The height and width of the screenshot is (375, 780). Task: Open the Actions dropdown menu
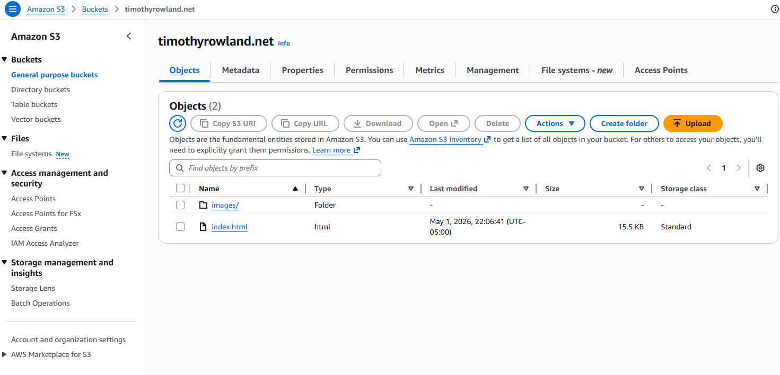[x=555, y=123]
